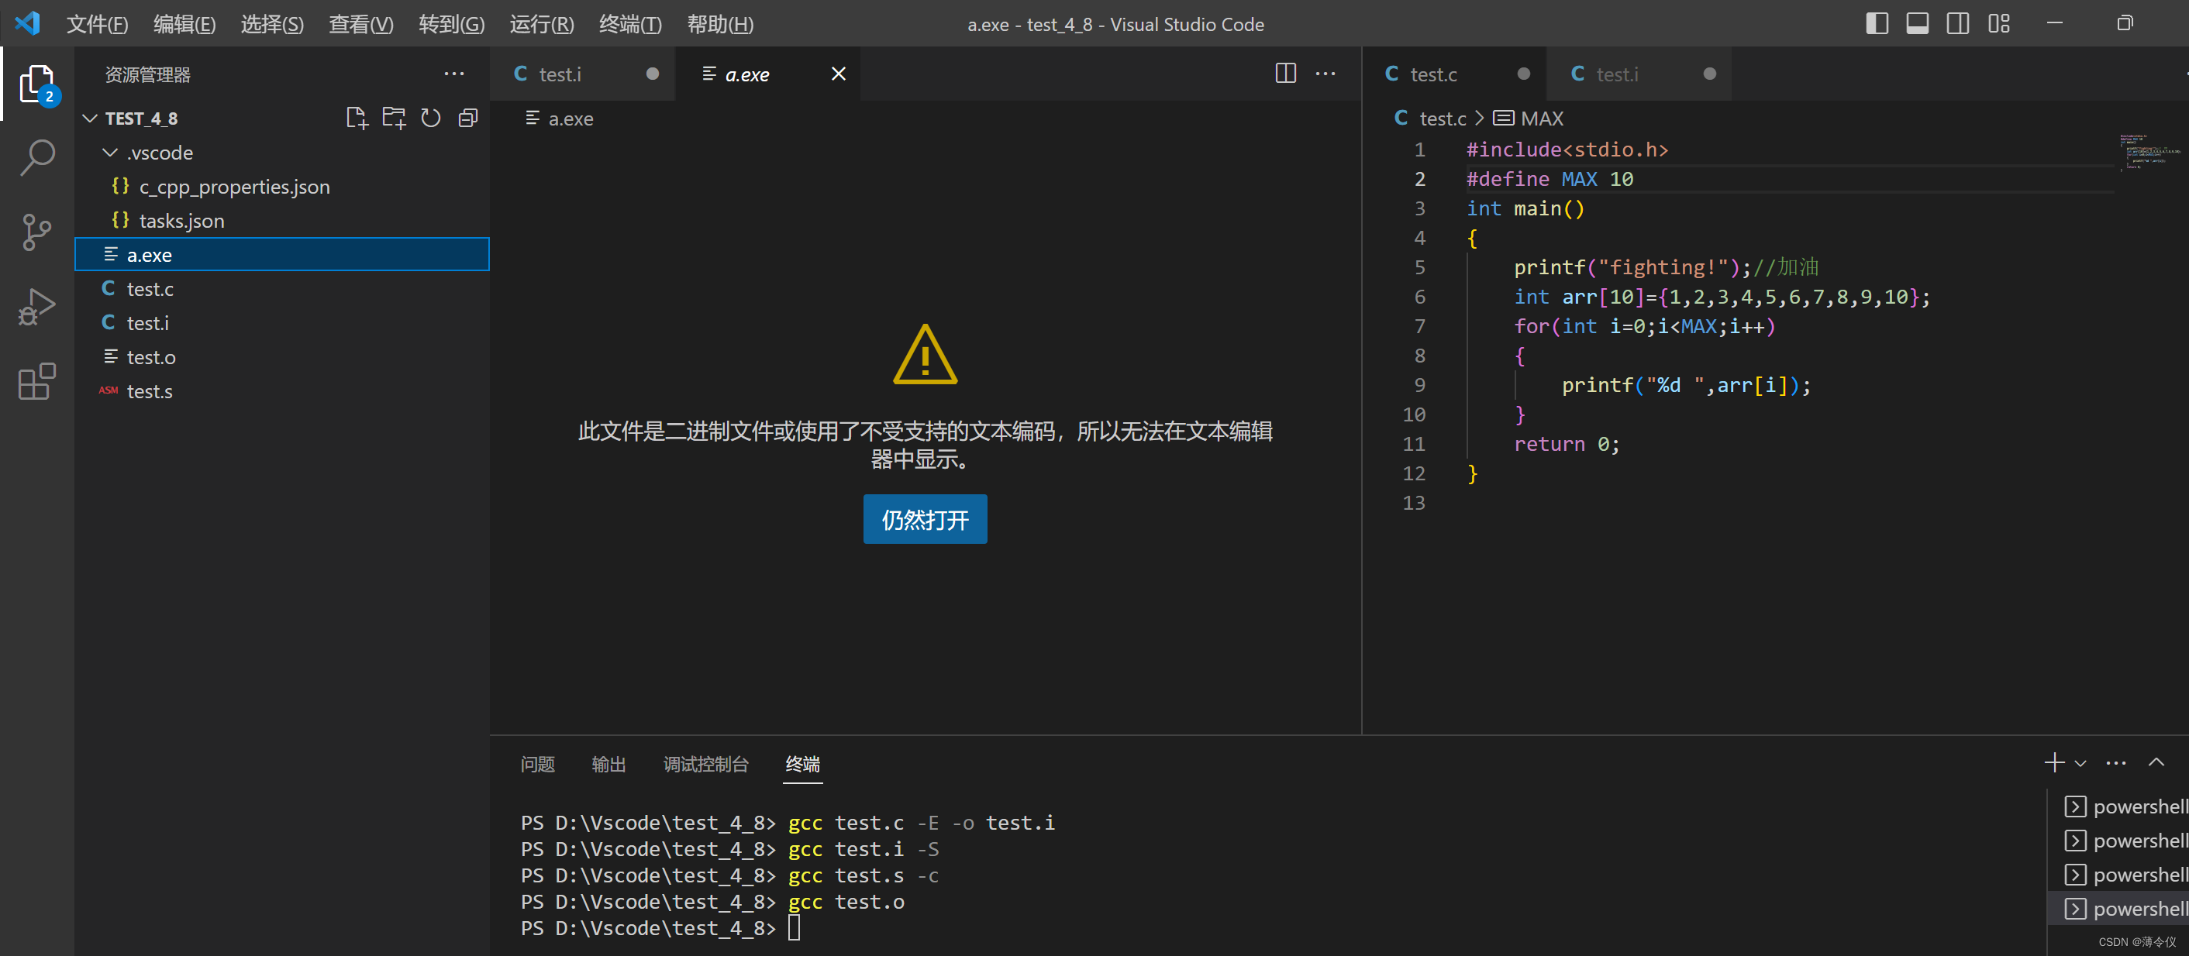Refresh the explorer file list
2189x956 pixels.
pos(431,118)
